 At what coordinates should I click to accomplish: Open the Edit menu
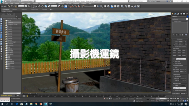click(6, 4)
